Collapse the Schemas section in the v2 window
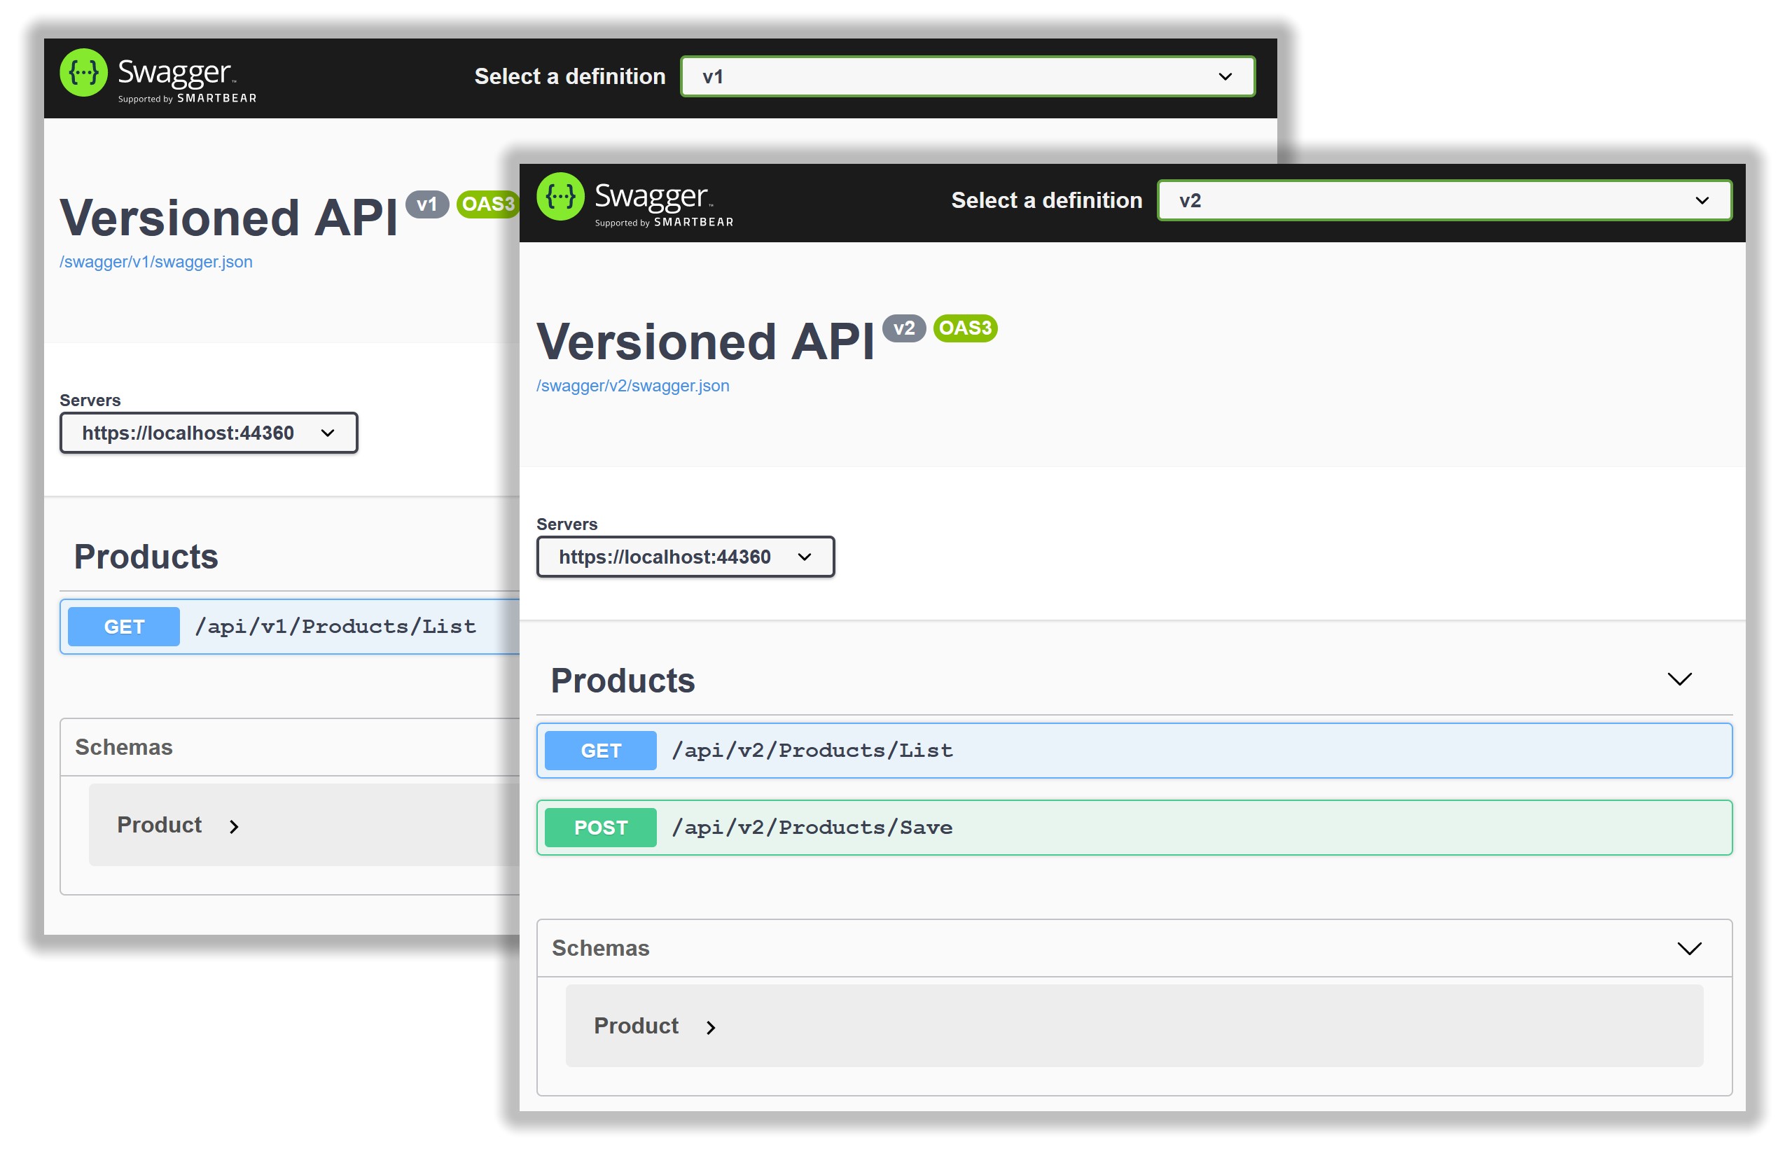This screenshot has height=1149, width=1792. [1688, 948]
